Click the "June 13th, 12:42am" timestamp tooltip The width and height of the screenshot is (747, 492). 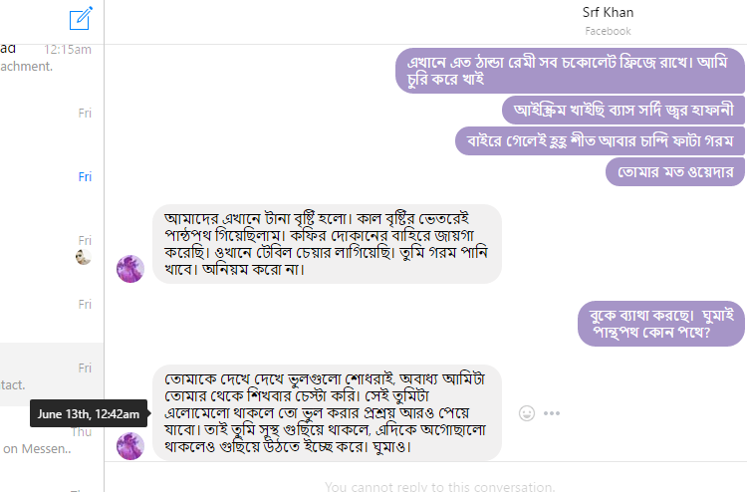click(x=89, y=413)
